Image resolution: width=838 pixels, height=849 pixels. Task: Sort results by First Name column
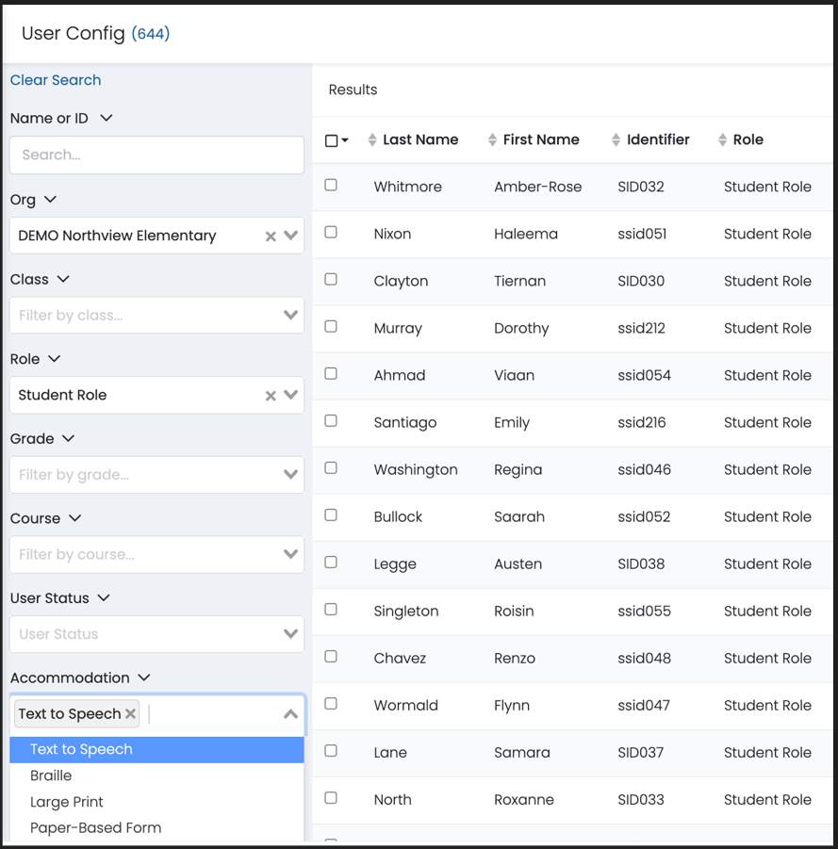click(540, 139)
